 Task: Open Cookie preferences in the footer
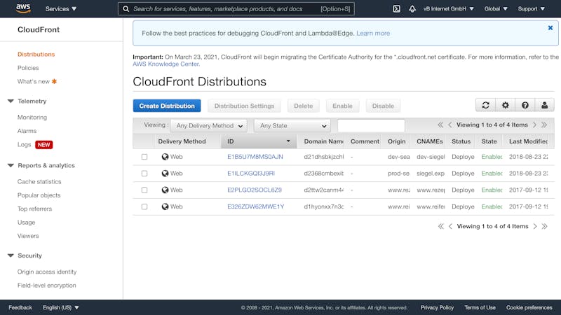coord(529,307)
